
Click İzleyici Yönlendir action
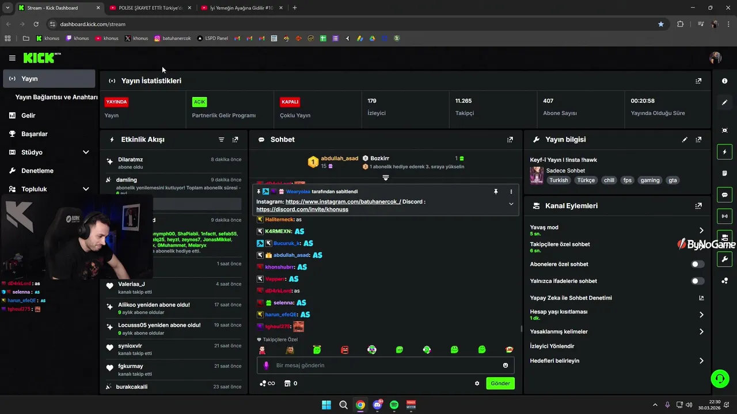pos(552,346)
